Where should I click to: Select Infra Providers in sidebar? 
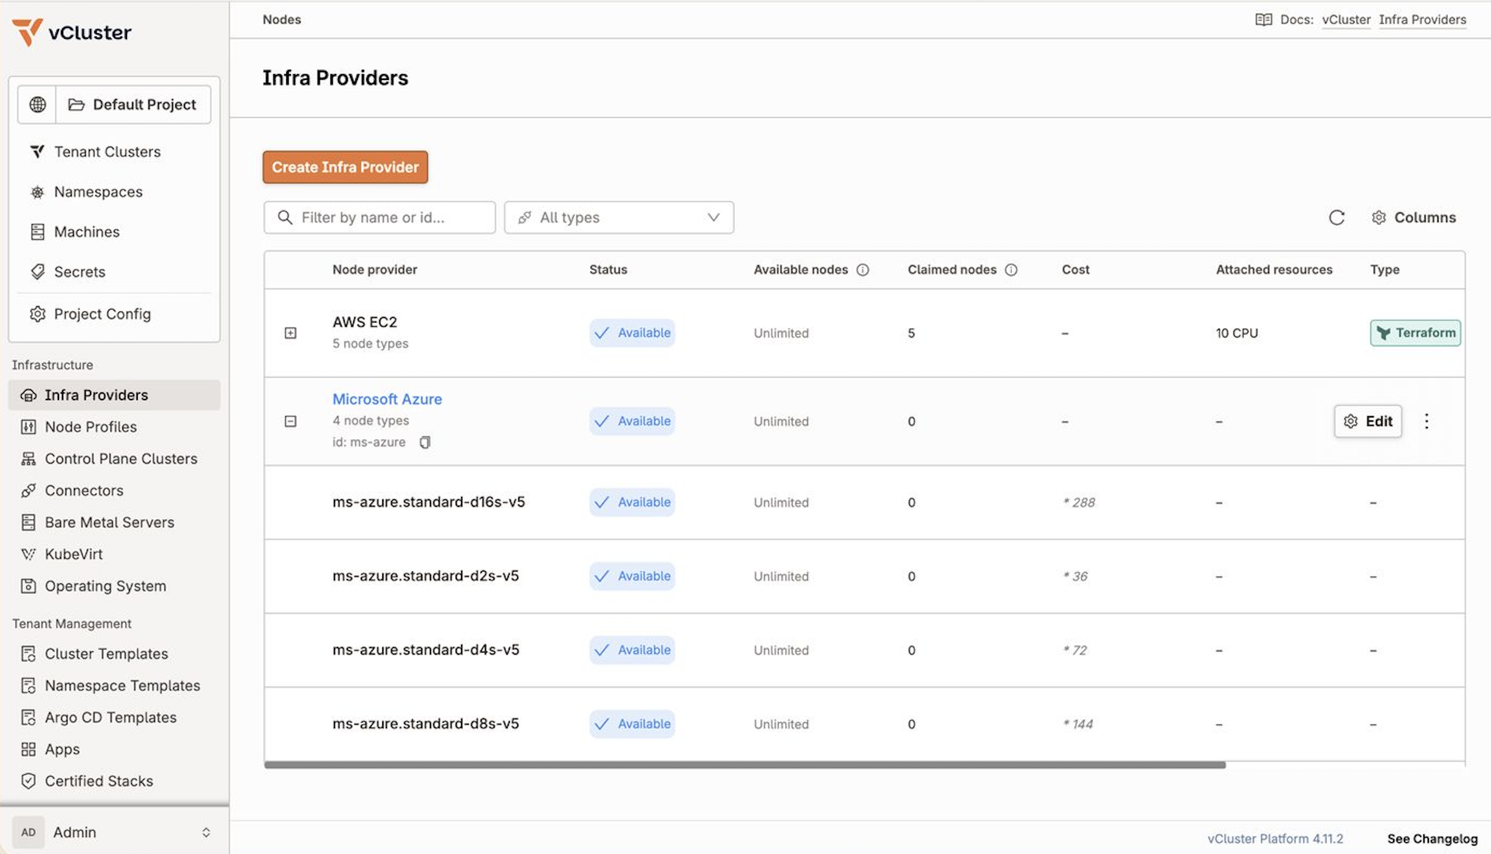click(114, 395)
